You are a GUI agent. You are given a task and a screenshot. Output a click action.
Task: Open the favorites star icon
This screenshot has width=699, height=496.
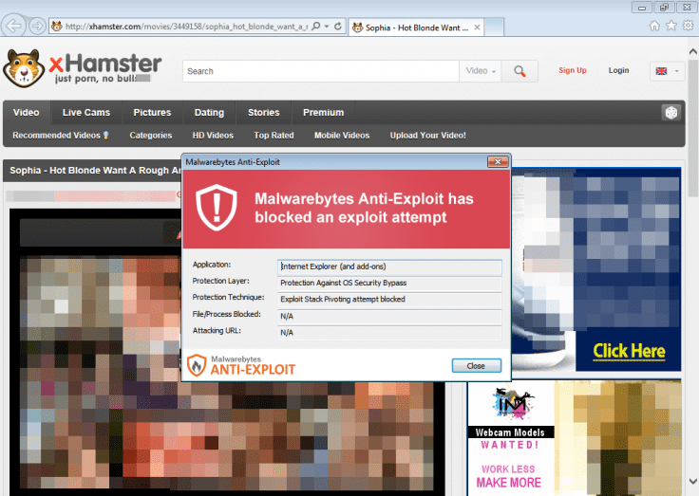pos(671,26)
